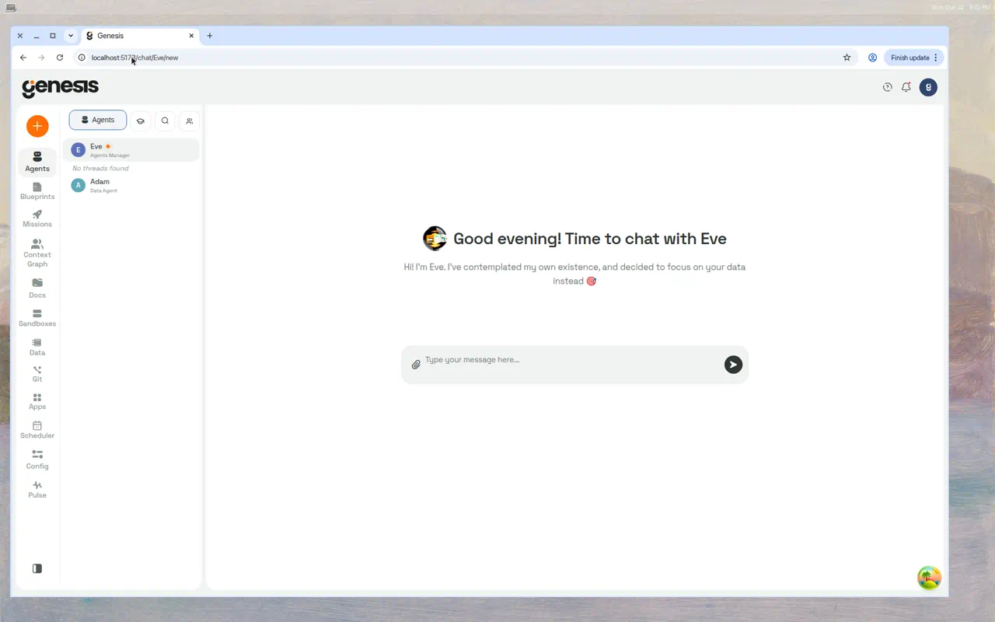Open the Scheduler section
This screenshot has width=995, height=622.
click(37, 430)
